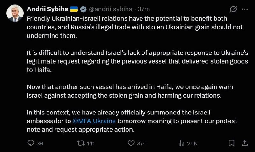Click the paragraph beginning "Friendly Ukrainian-Israeli relations"
The height and width of the screenshot is (152, 255).
(x=127, y=27)
